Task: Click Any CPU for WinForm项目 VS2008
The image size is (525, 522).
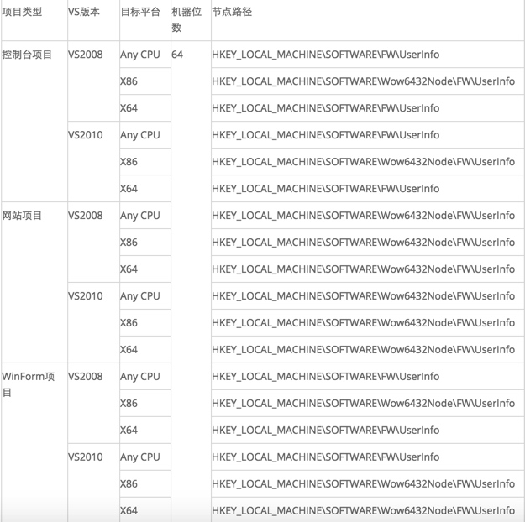Action: pos(145,377)
